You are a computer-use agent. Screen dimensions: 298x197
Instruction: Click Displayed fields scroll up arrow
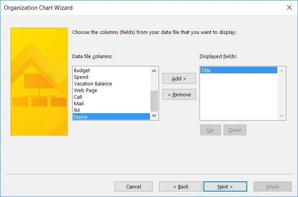point(282,71)
